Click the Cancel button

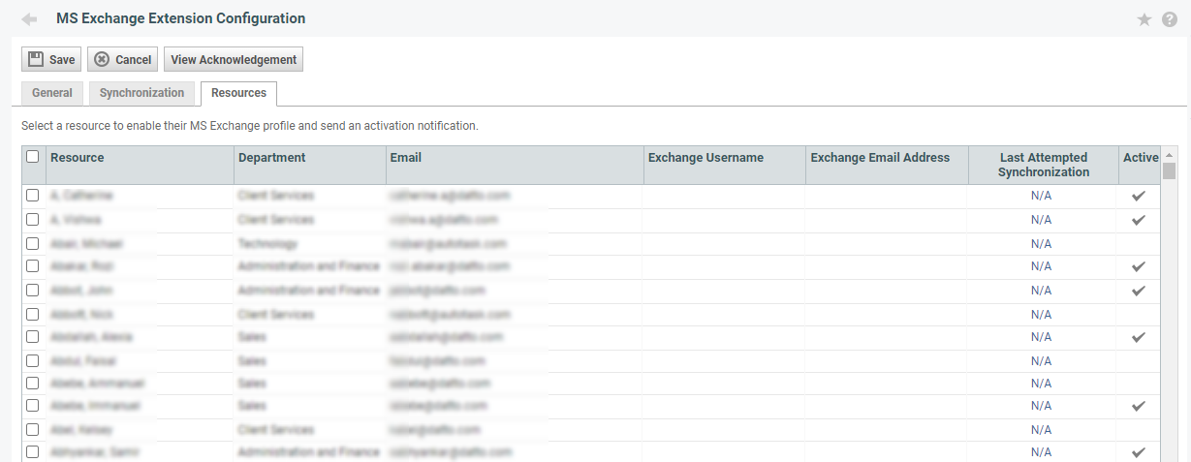pyautogui.click(x=122, y=60)
